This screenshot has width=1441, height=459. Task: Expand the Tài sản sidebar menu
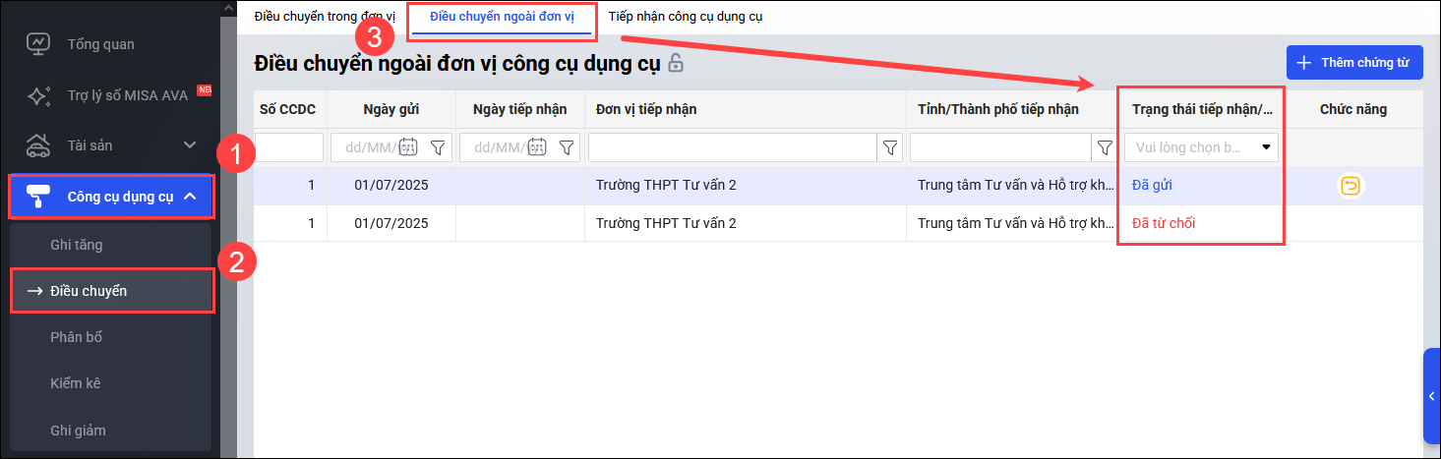tap(190, 145)
